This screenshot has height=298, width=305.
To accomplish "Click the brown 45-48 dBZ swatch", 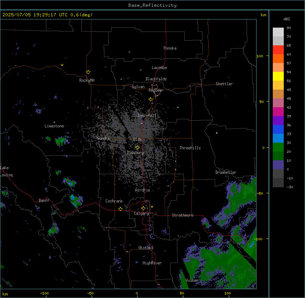I will 278,94.
